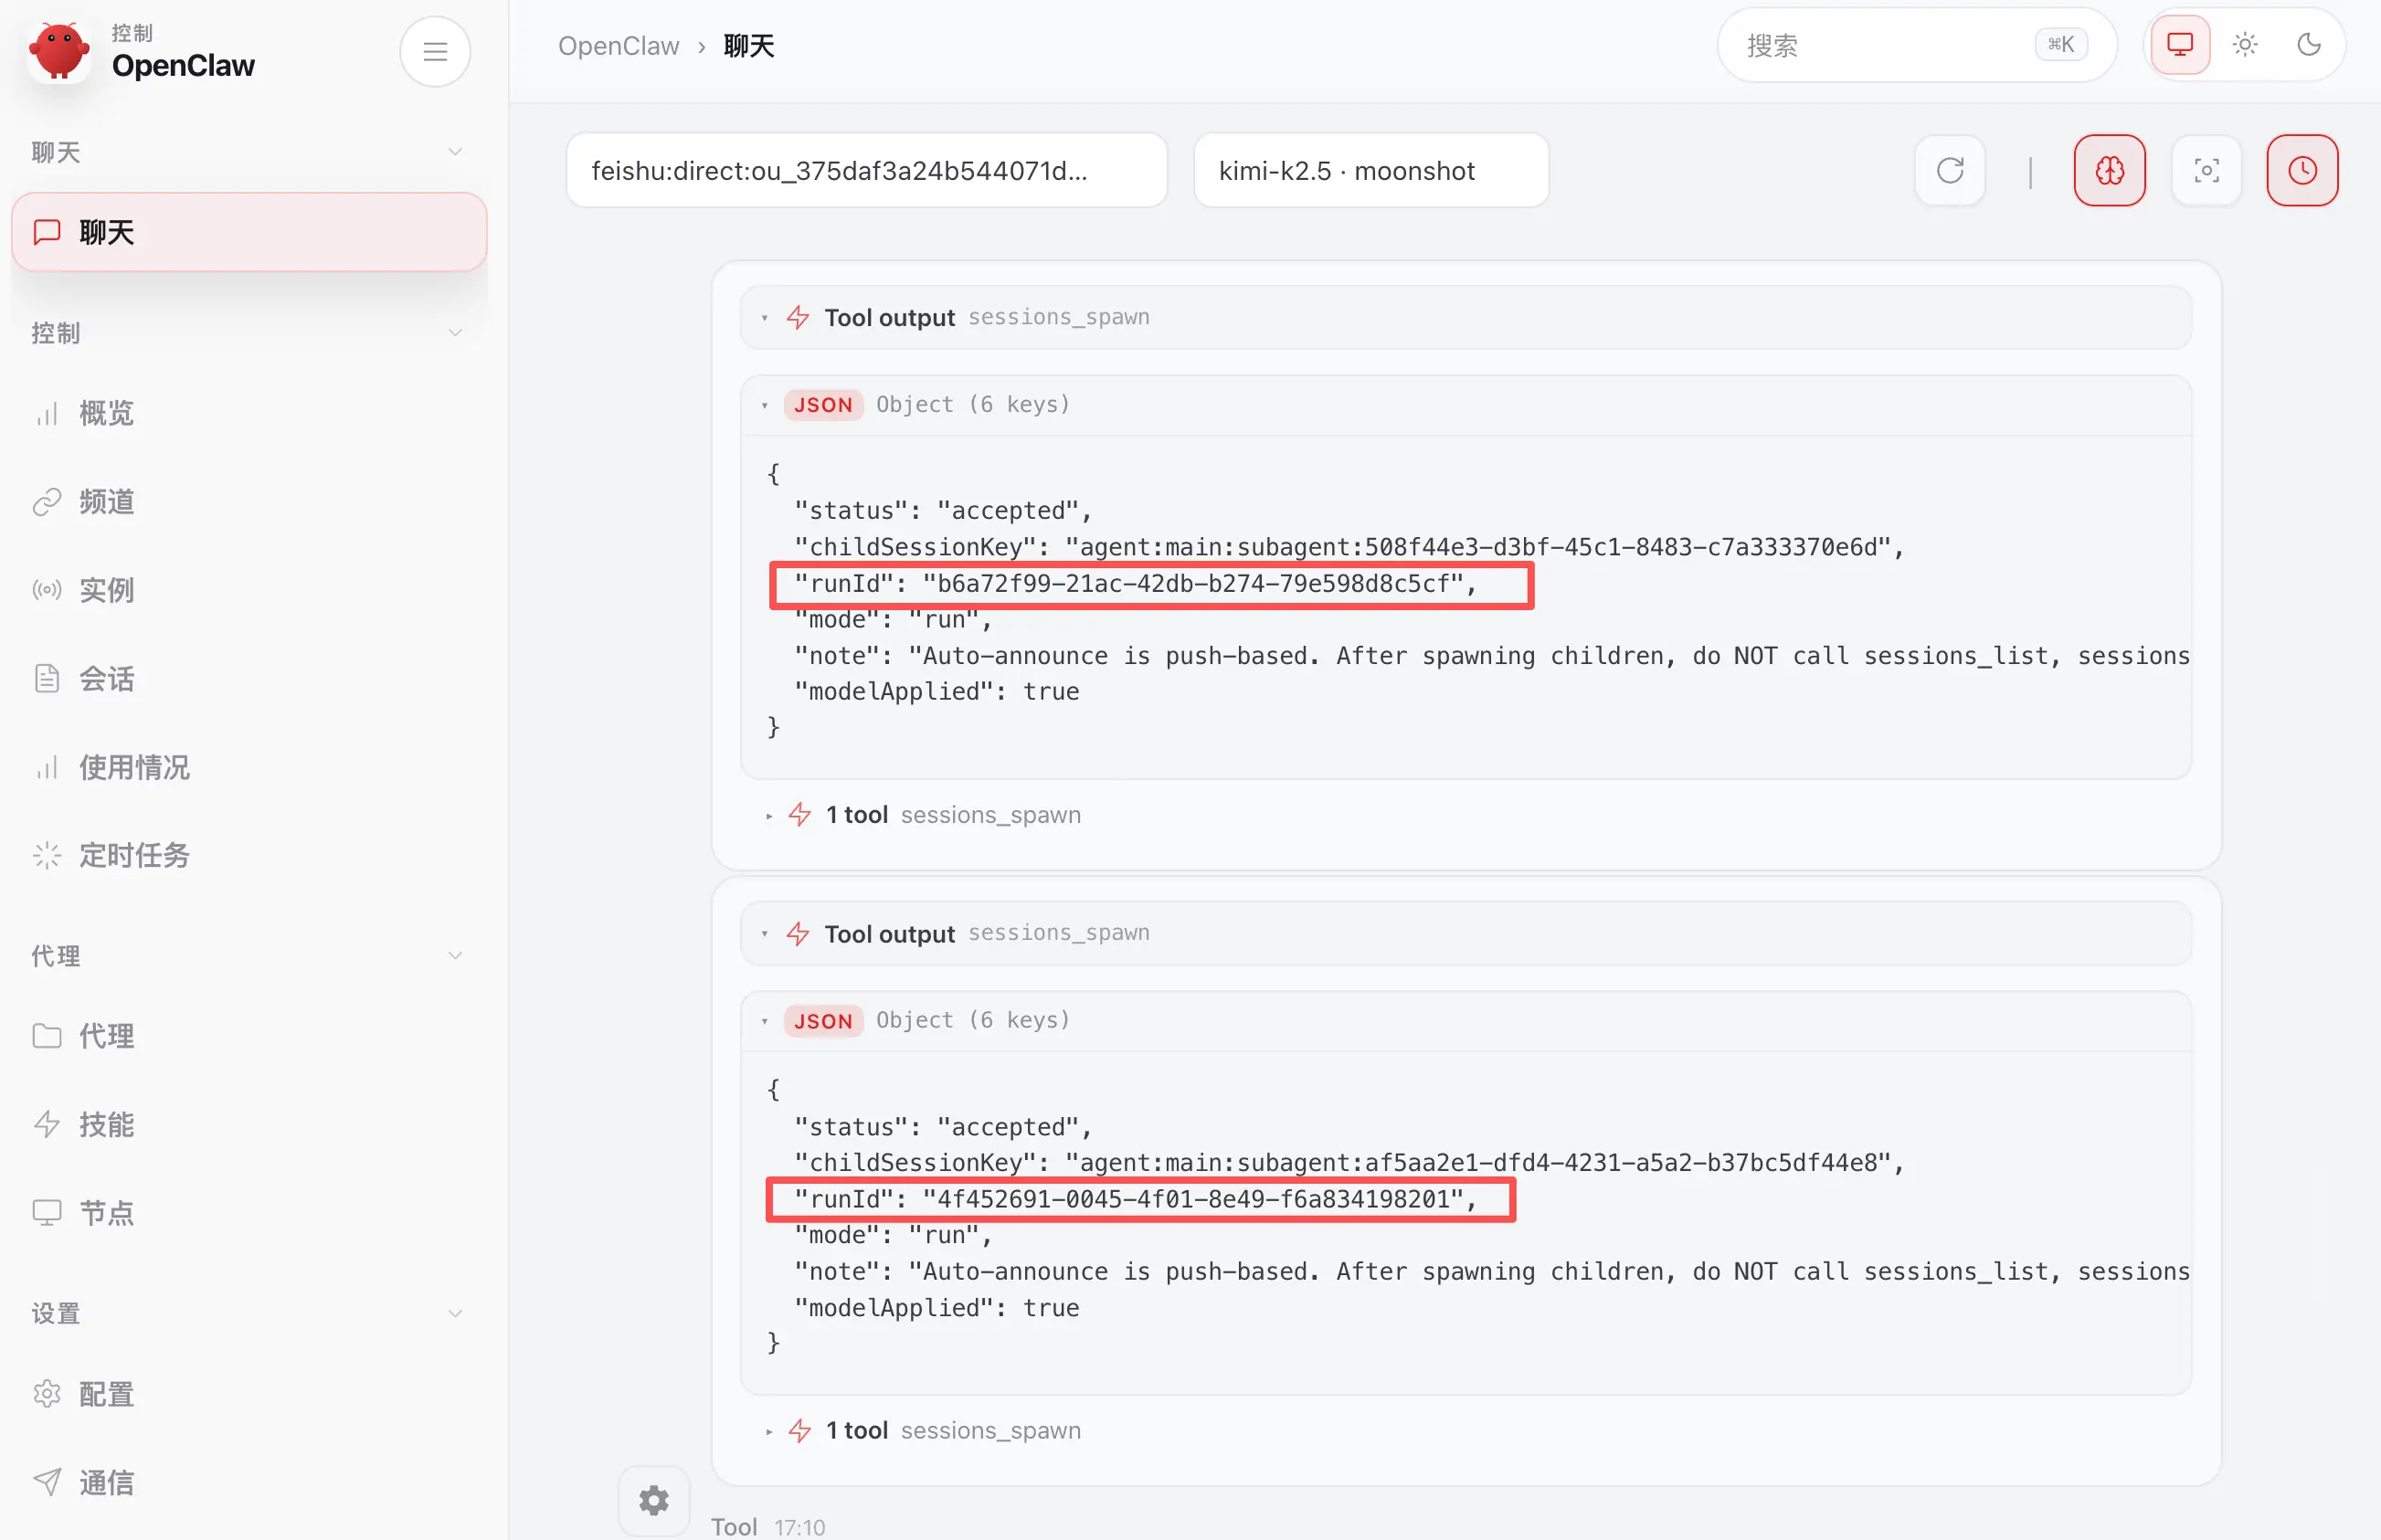Screen dimensions: 2381x1540
Task: Select system theme monitor icon
Action: 2180,45
